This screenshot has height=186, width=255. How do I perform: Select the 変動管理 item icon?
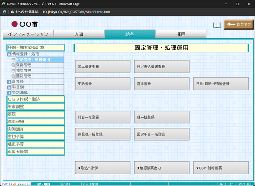[14, 66]
